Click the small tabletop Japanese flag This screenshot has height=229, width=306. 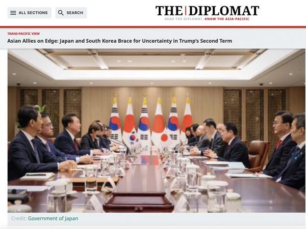(164, 138)
